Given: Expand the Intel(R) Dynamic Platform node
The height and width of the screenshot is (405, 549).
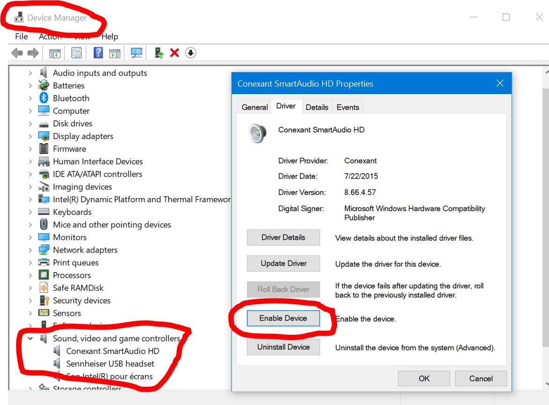Looking at the screenshot, I should click(x=30, y=199).
